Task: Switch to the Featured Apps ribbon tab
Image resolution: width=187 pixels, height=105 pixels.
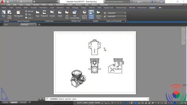Action: (x=121, y=8)
